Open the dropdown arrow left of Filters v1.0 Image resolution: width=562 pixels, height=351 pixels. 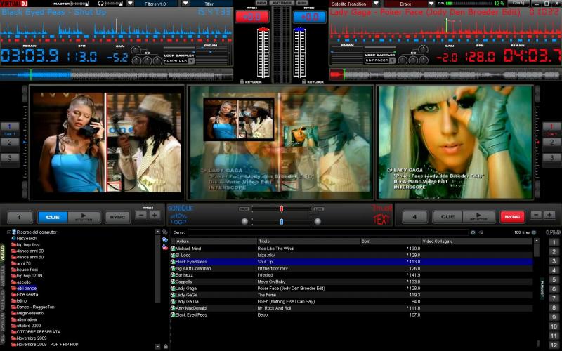point(131,4)
